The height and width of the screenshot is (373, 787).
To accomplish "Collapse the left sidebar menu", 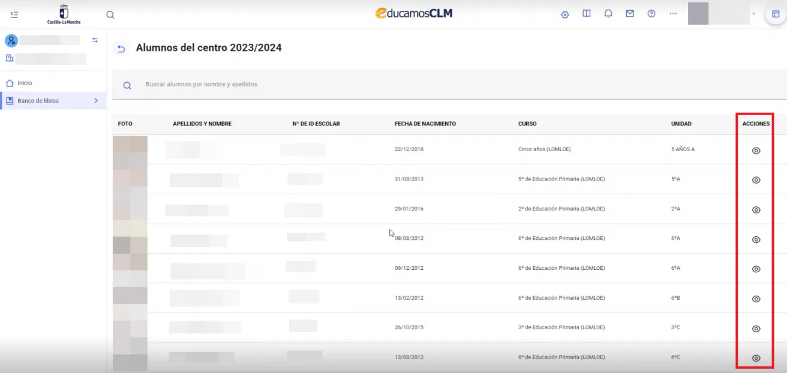I will coord(14,14).
